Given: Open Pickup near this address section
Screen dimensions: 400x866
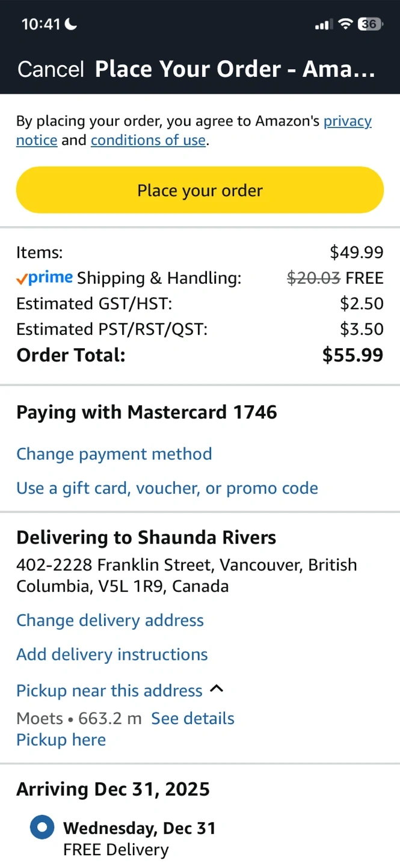Looking at the screenshot, I should click(109, 690).
